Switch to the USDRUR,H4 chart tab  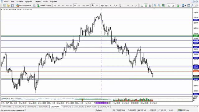[104, 107]
